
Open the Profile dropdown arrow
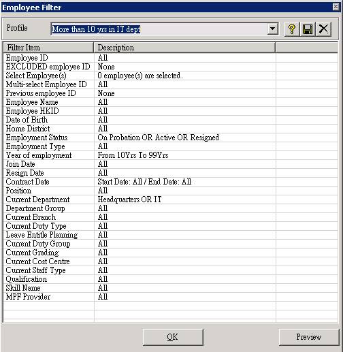pos(272,29)
